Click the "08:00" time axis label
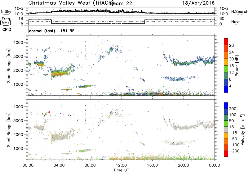 click(90, 165)
